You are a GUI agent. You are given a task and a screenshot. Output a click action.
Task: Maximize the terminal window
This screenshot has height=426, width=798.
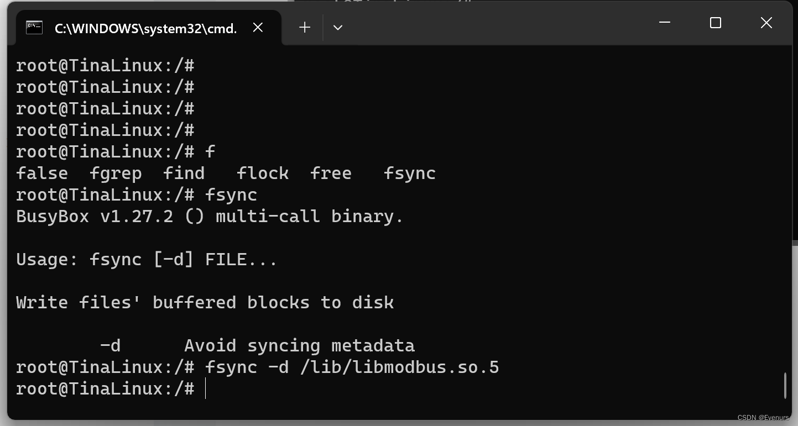coord(715,23)
